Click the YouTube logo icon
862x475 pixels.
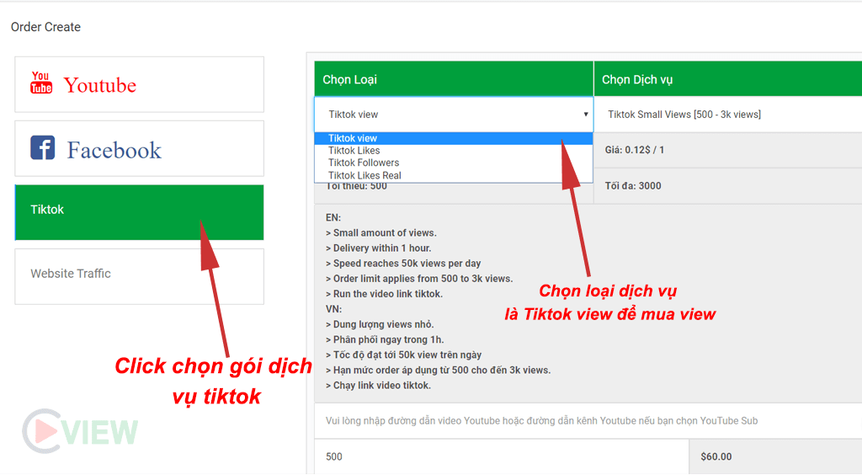(41, 83)
